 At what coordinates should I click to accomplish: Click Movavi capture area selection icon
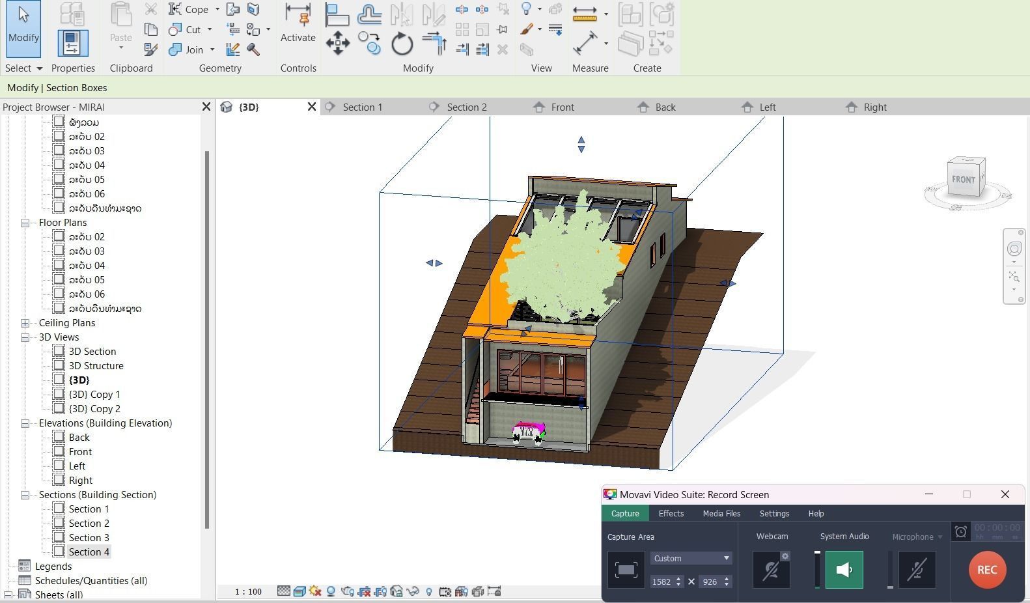coord(626,570)
